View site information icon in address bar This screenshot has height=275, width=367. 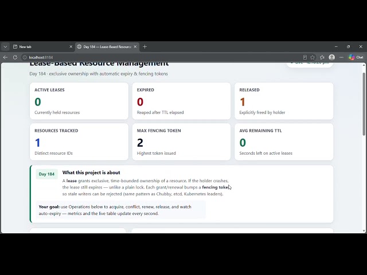coord(25,57)
